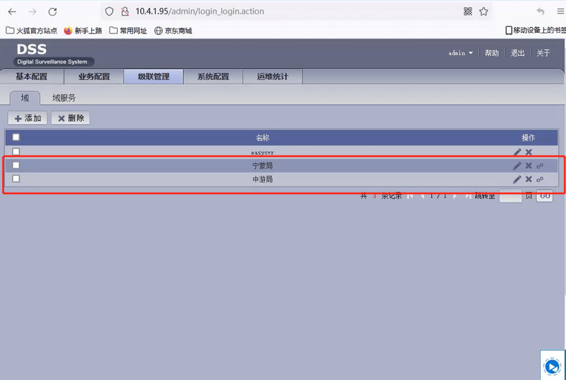
Task: Tick the checkbox for easycvr row
Action: 16,151
